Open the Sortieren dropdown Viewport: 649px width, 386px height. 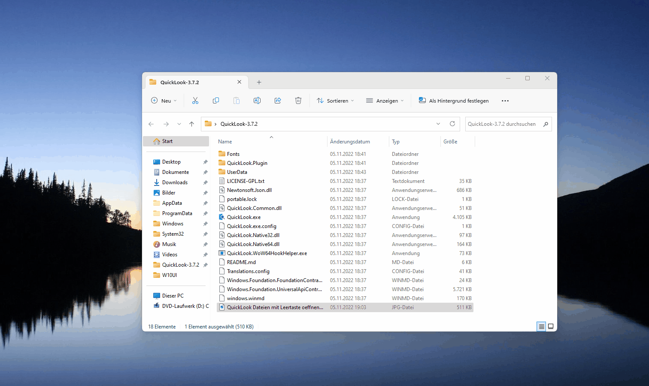335,100
